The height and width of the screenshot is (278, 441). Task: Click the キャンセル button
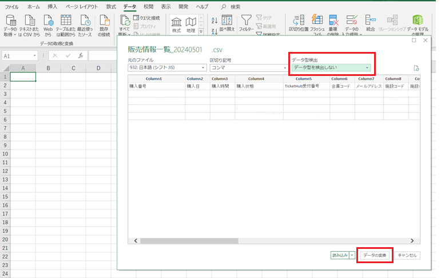[408, 255]
